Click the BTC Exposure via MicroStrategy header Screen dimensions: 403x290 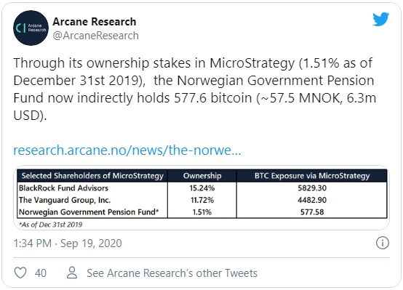pos(312,176)
